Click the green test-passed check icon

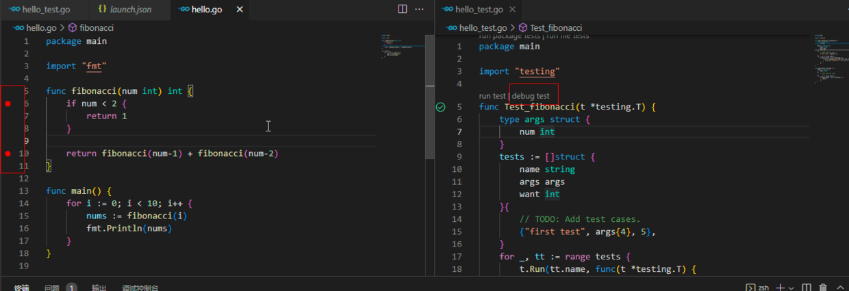pyautogui.click(x=441, y=107)
